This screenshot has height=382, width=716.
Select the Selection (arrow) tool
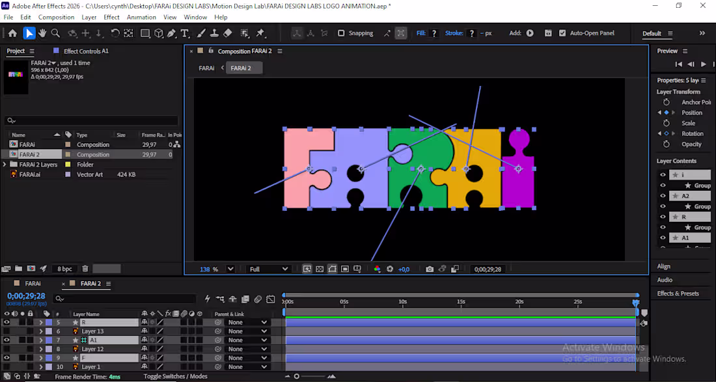(29, 33)
